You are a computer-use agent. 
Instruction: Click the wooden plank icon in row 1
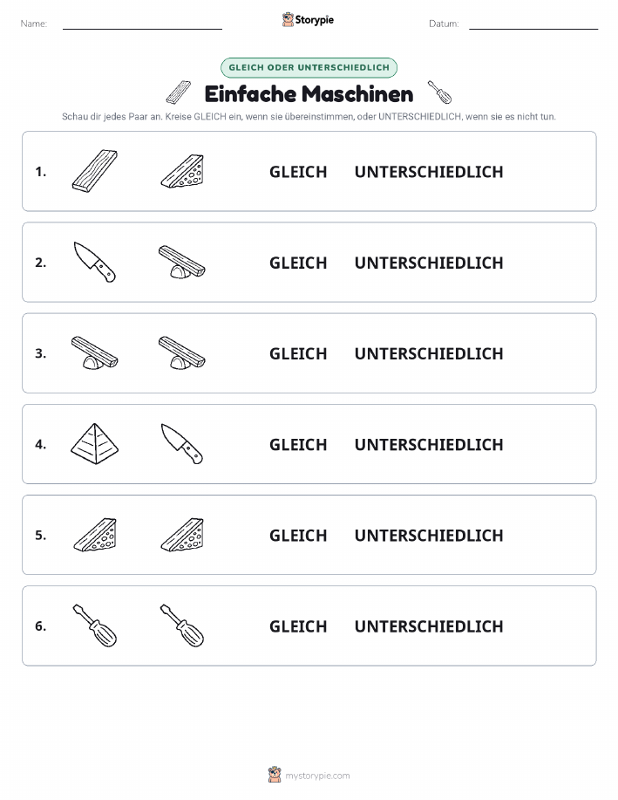coord(95,171)
